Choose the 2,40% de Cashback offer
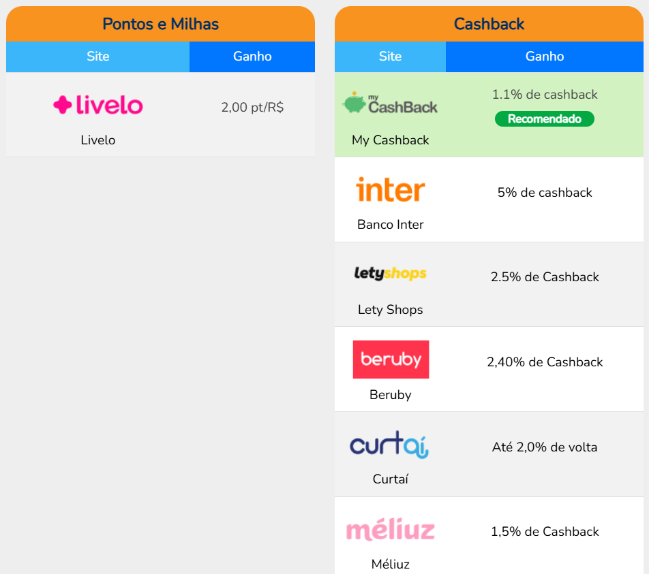 coord(545,362)
